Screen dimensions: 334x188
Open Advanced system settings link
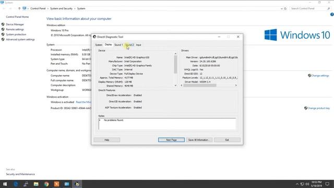[20, 40]
